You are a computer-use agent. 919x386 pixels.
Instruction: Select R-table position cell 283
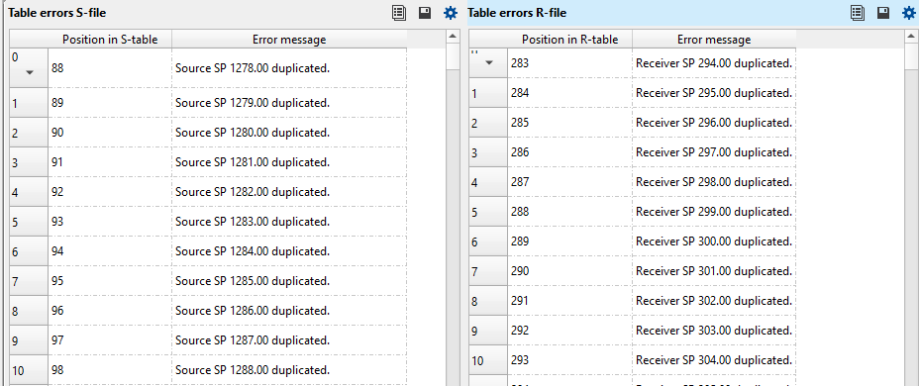(x=570, y=63)
